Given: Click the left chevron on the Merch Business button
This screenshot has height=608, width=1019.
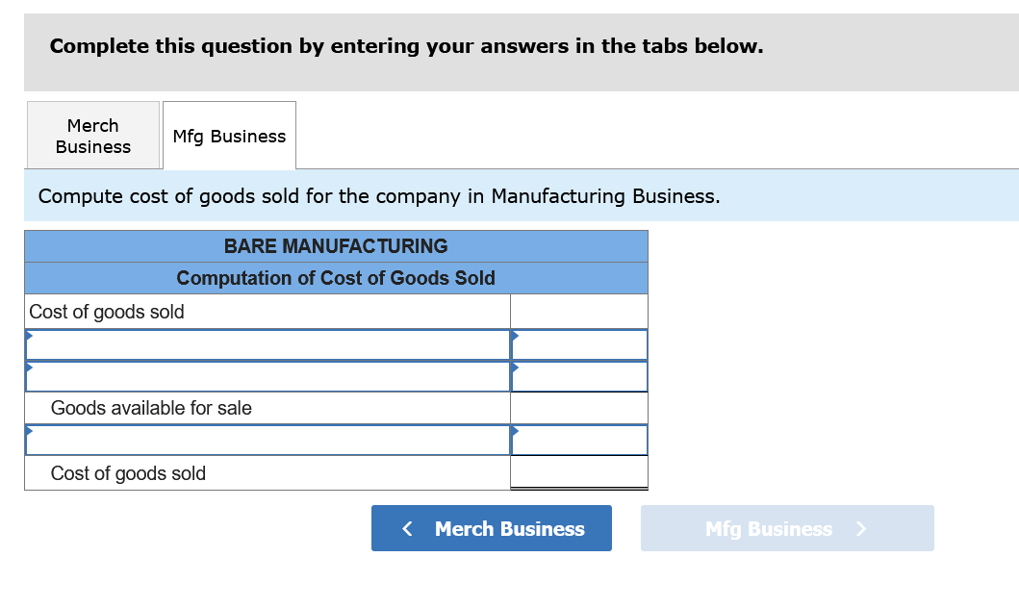Looking at the screenshot, I should [407, 528].
